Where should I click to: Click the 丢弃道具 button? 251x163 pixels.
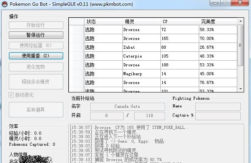click(x=36, y=110)
